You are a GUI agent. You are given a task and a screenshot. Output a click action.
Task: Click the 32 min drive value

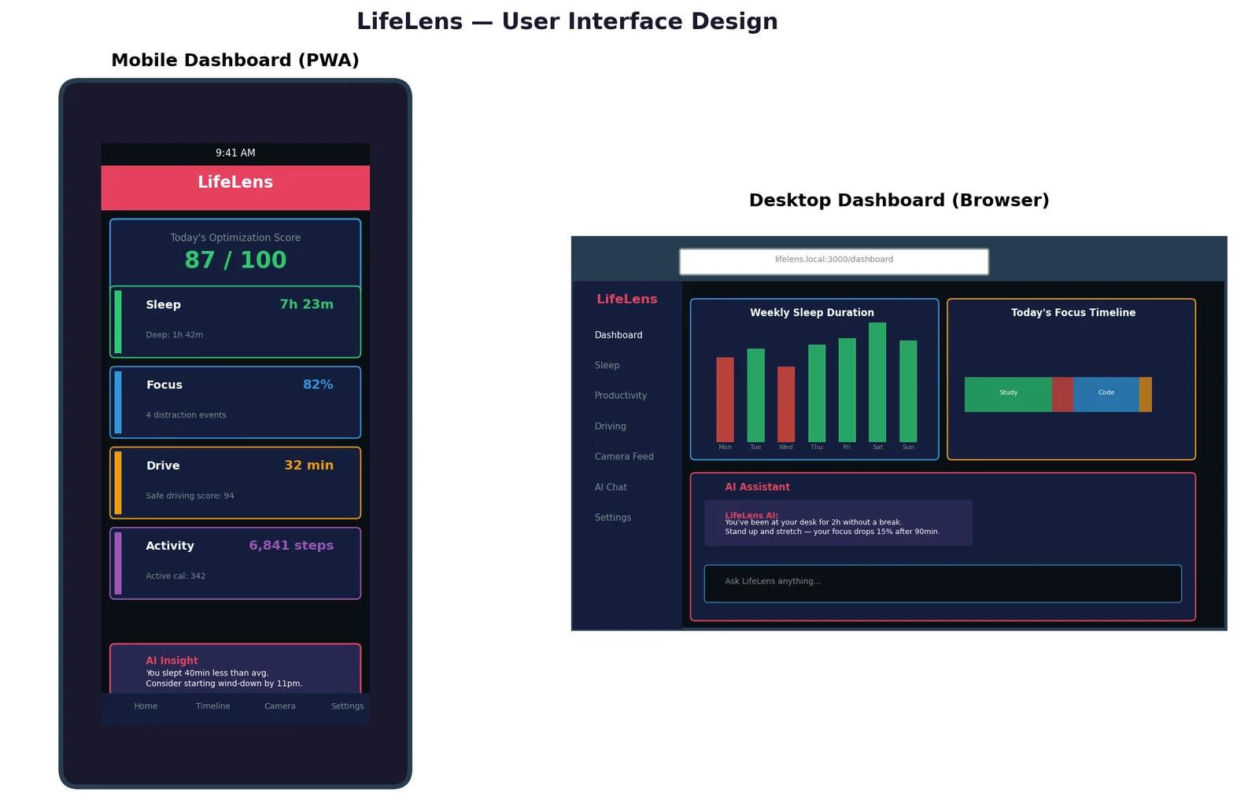tap(308, 466)
